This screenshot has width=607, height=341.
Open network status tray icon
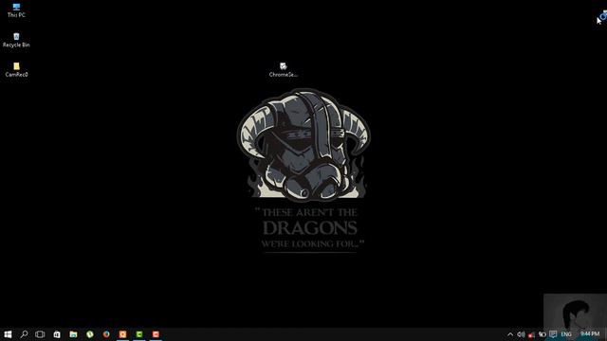[543, 334]
